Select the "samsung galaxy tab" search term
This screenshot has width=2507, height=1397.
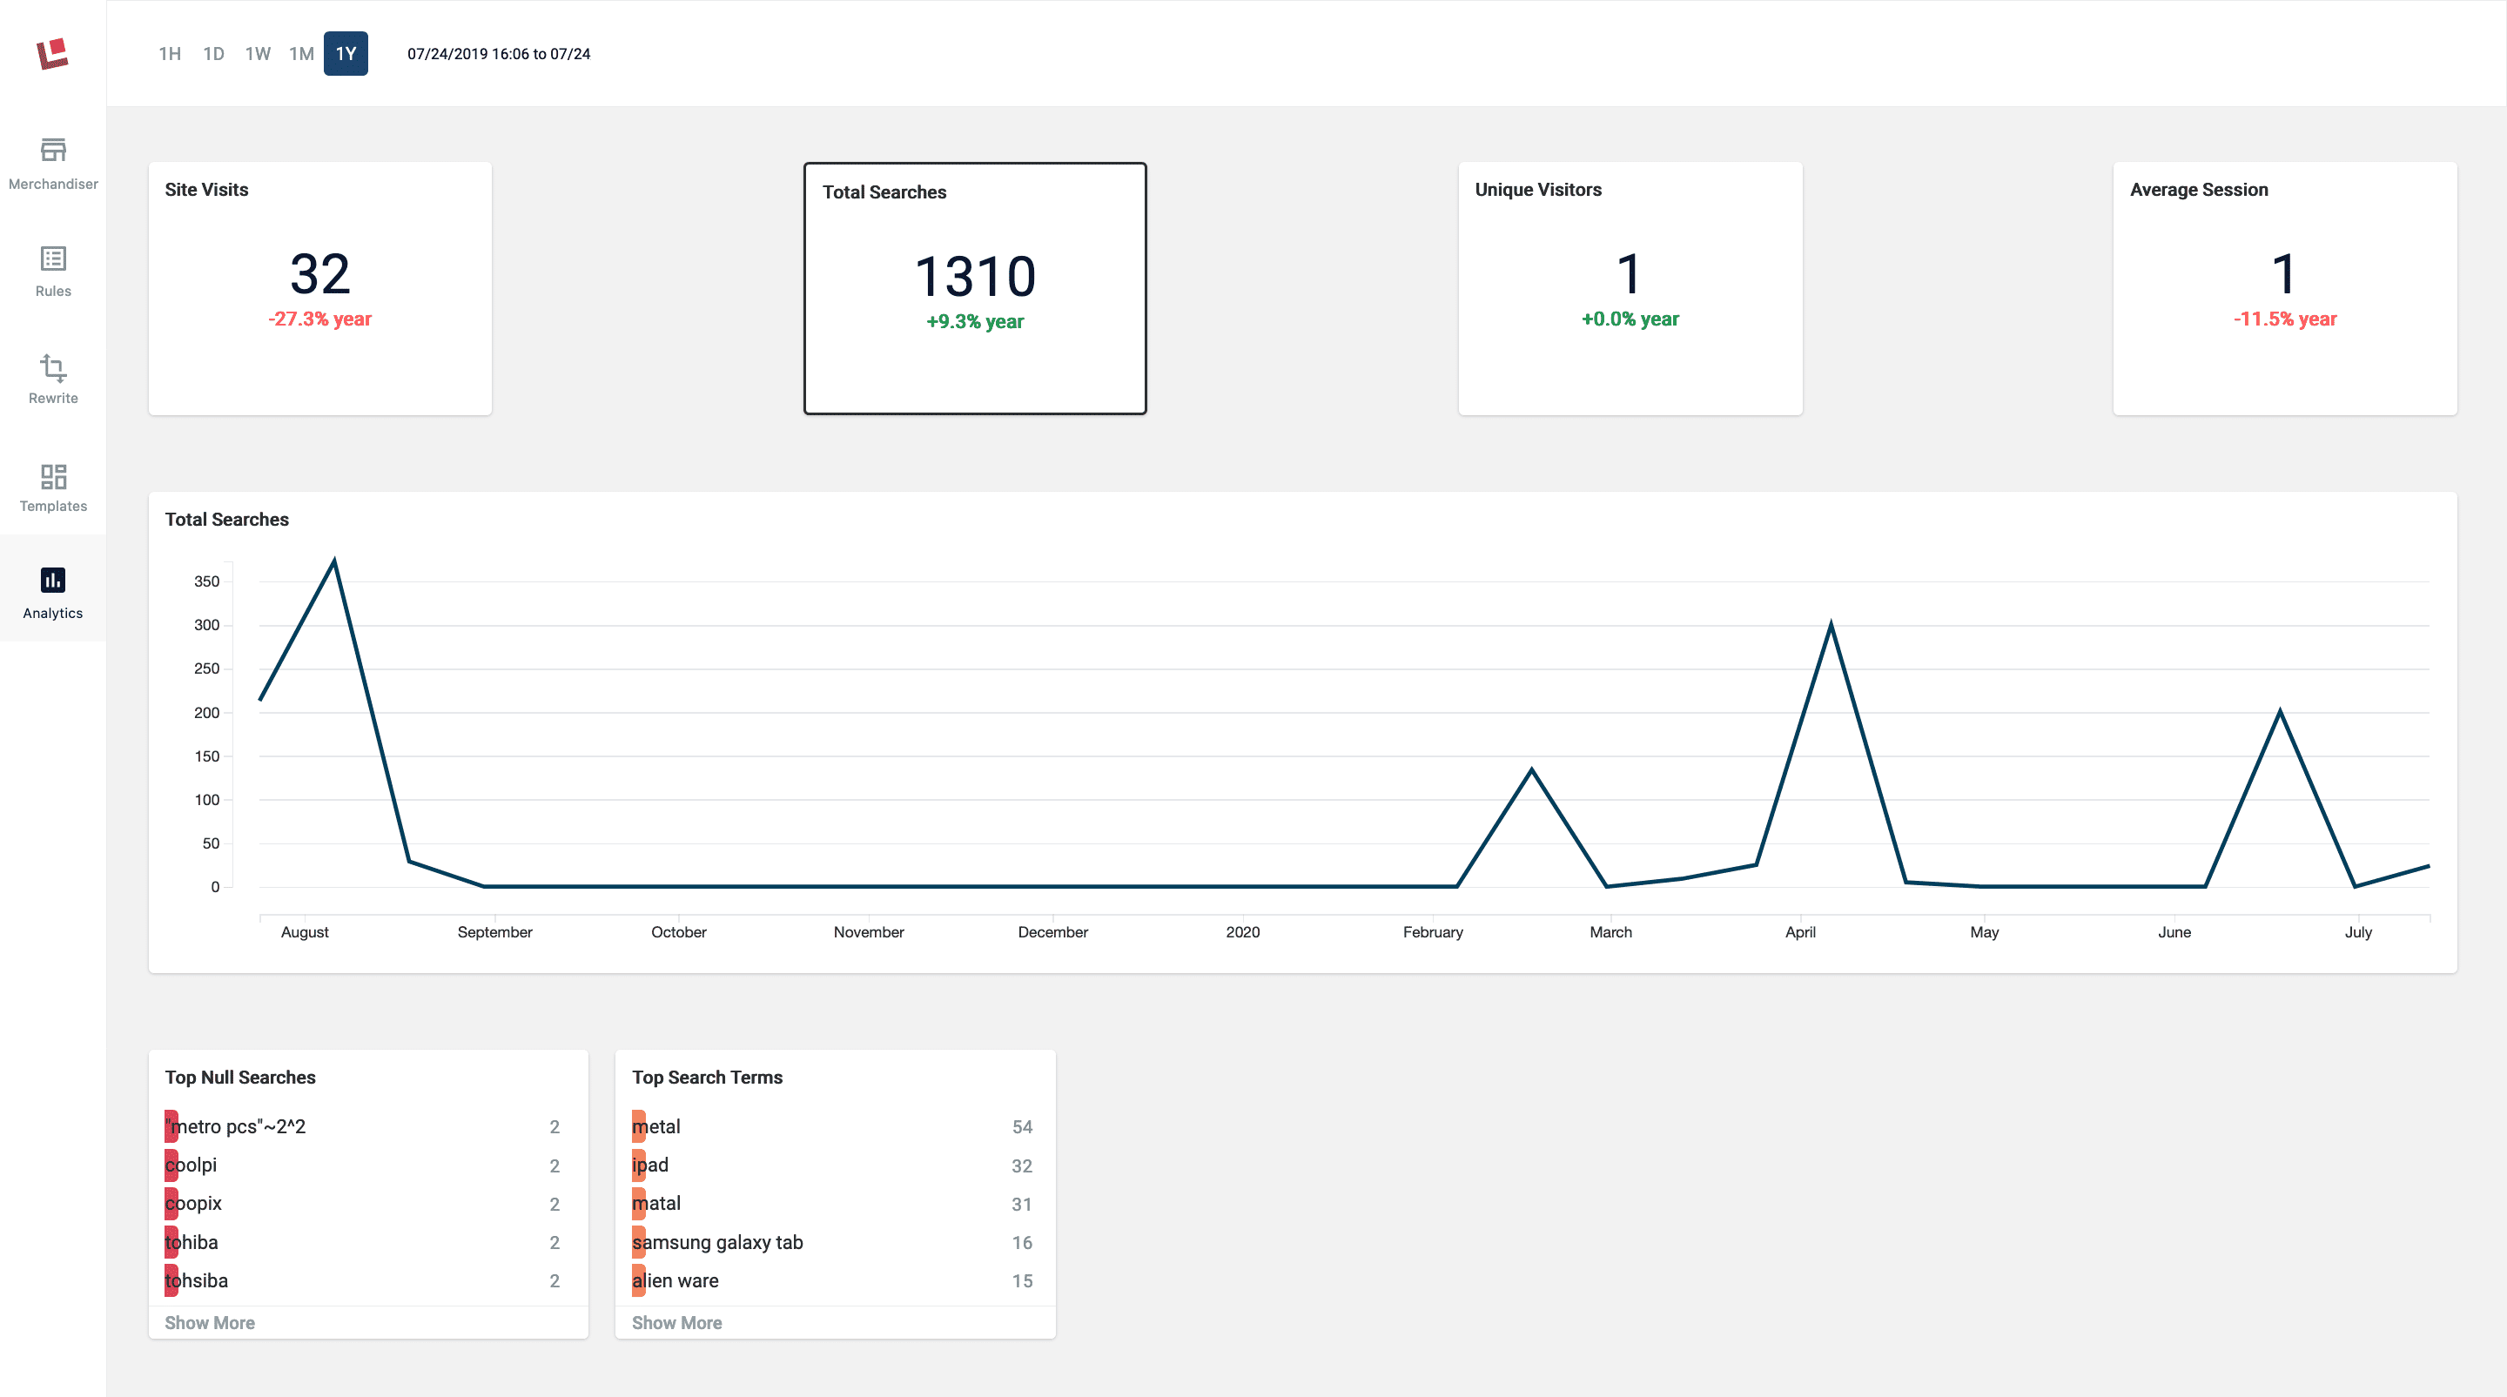[x=717, y=1242]
